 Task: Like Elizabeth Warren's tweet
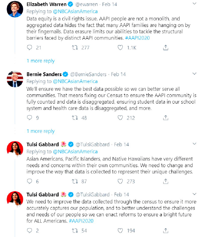tap(120, 47)
